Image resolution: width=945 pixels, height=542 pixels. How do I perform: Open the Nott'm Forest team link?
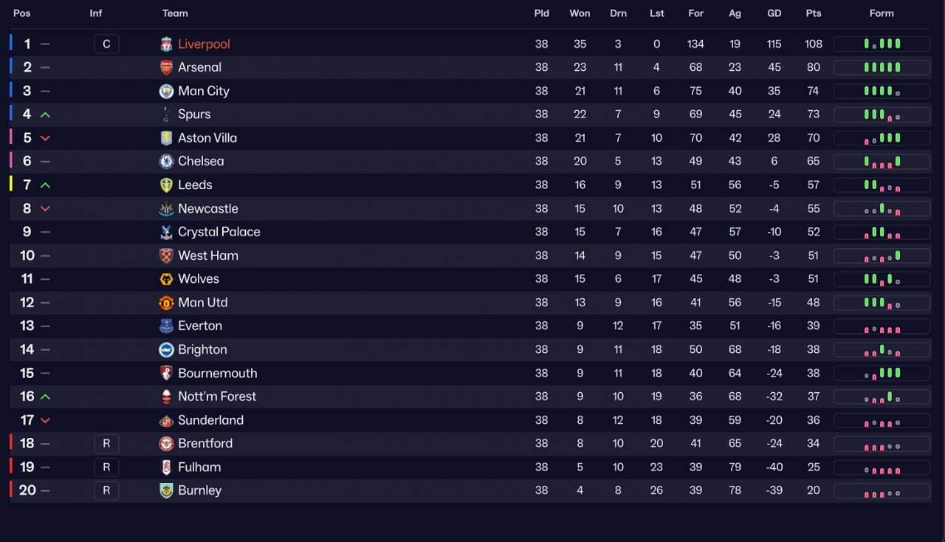pyautogui.click(x=217, y=397)
